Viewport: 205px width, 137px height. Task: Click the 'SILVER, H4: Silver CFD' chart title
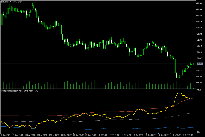click(11, 2)
